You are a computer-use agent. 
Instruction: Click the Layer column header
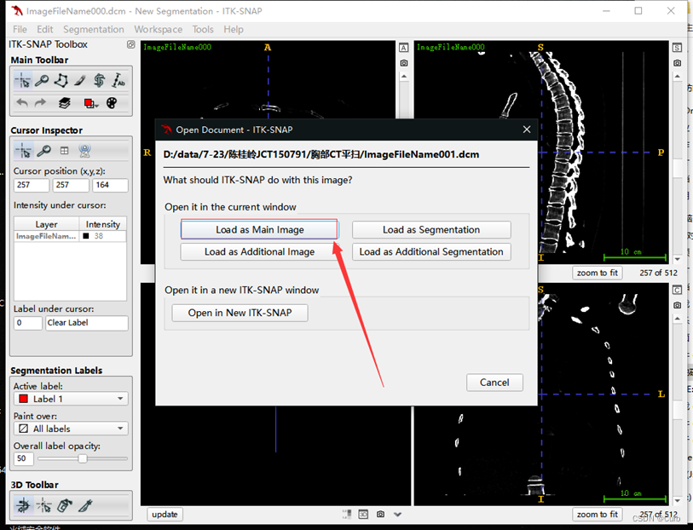point(46,224)
